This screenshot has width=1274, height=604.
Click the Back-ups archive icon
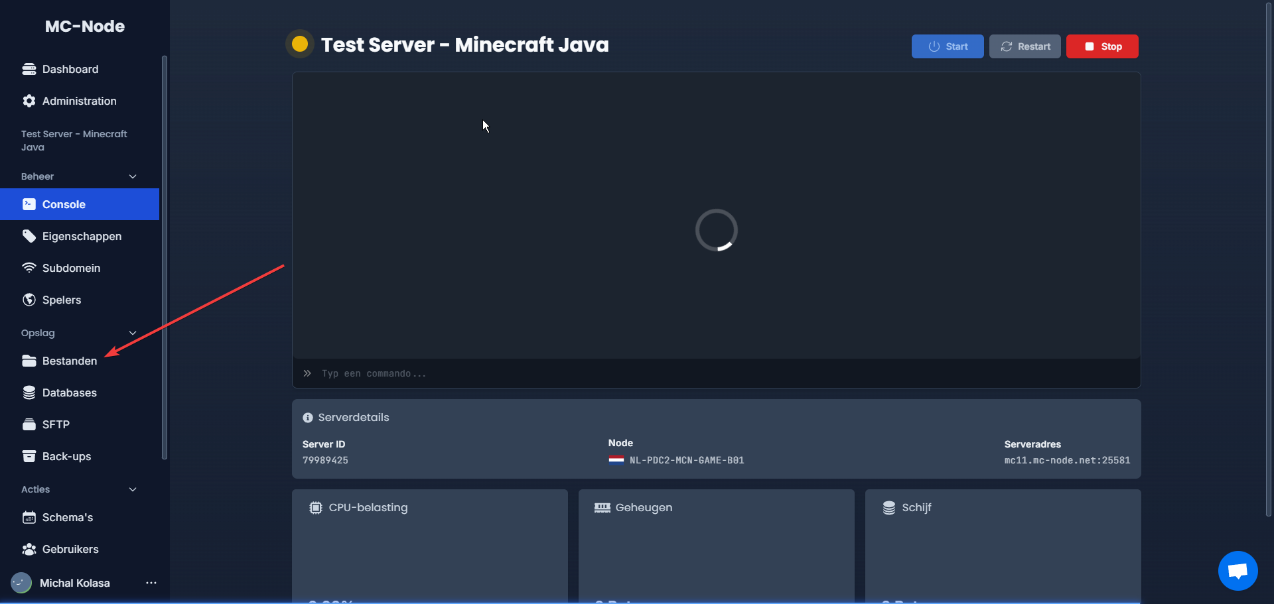(x=29, y=456)
